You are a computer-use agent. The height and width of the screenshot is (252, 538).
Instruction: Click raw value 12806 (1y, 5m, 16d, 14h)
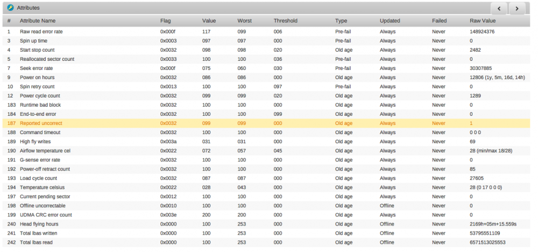point(497,77)
